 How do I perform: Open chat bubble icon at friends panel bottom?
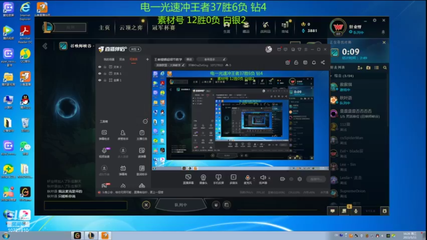(x=333, y=211)
